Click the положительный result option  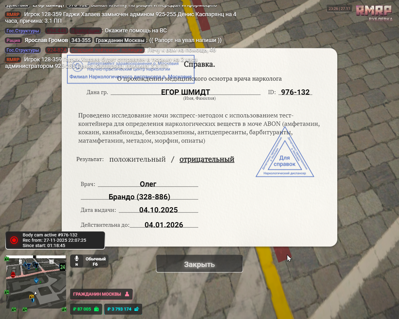coord(137,159)
